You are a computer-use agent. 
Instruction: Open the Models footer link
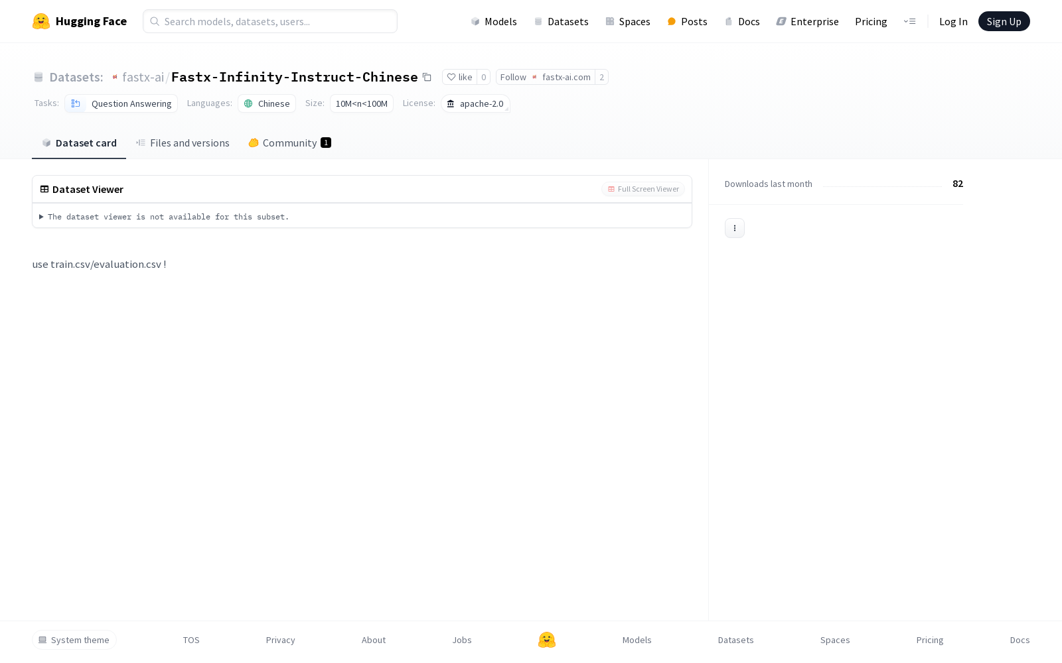click(637, 640)
